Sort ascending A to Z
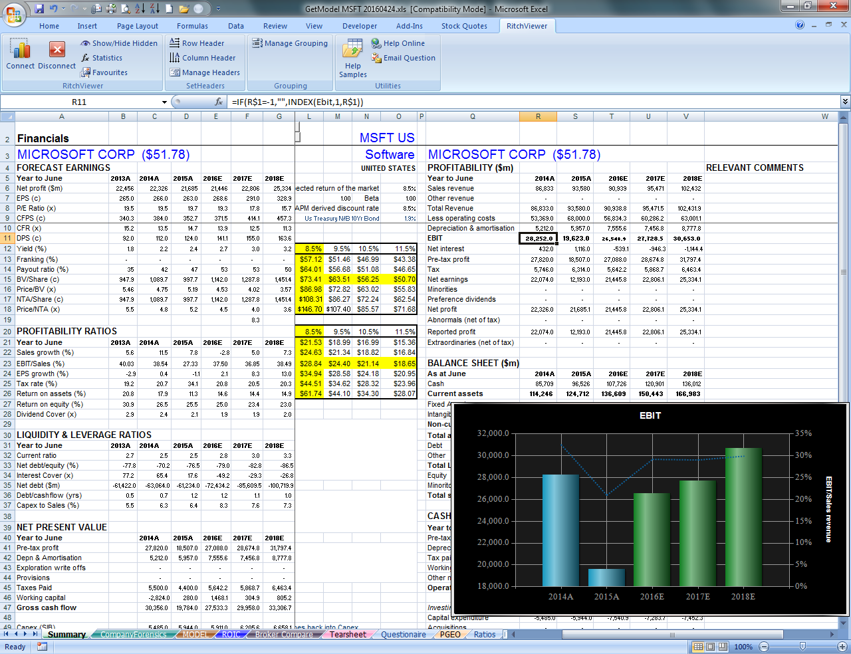851x654 pixels. tap(140, 9)
